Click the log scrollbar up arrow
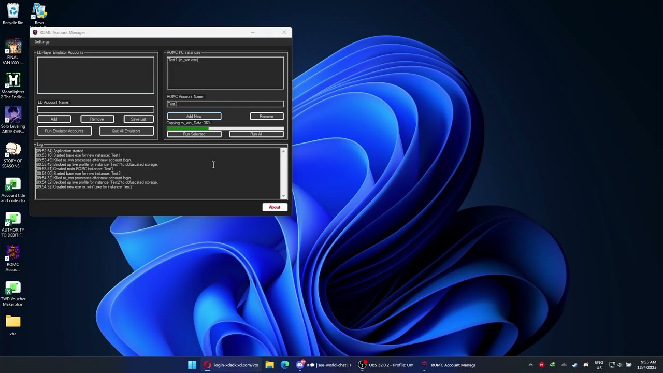 coord(283,151)
